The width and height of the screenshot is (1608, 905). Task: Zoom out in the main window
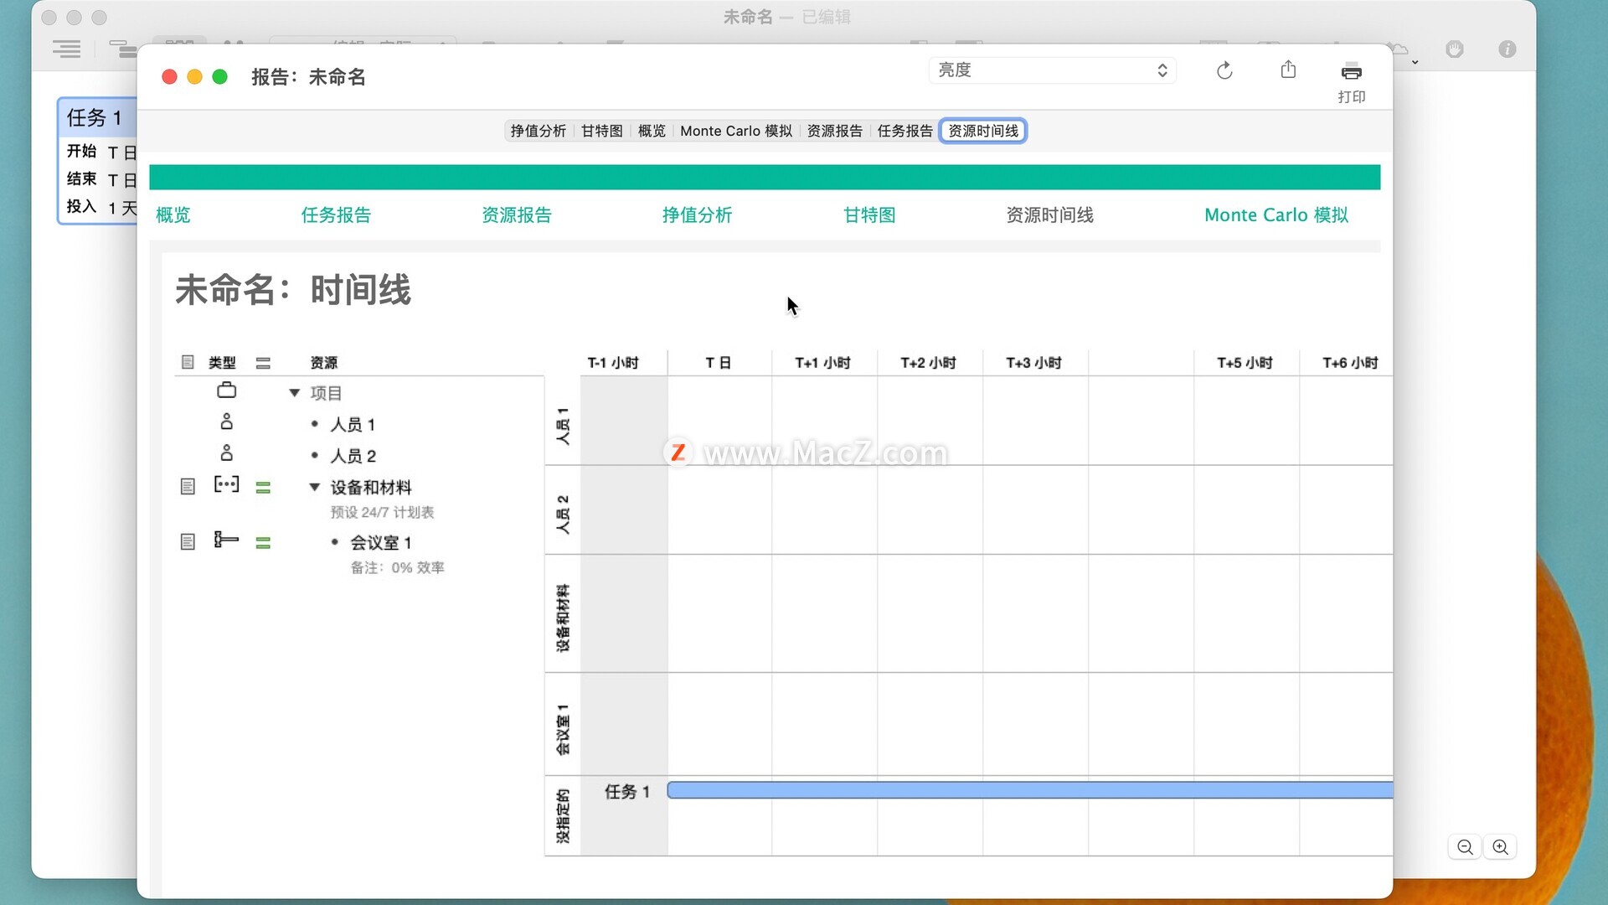point(1465,847)
